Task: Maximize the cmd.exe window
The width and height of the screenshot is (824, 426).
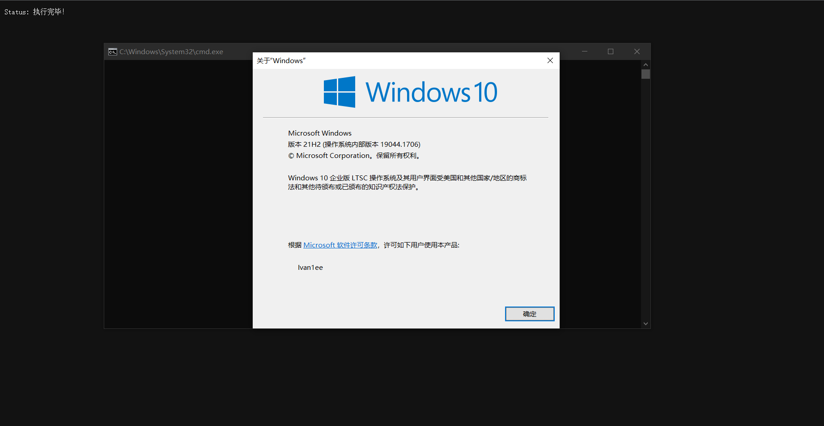Action: coord(611,51)
